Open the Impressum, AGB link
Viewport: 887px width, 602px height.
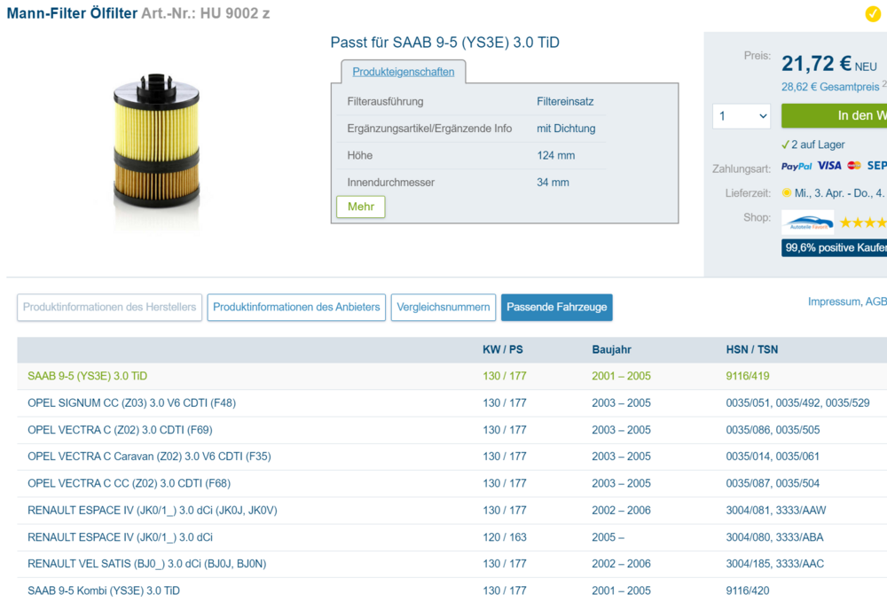coord(847,301)
